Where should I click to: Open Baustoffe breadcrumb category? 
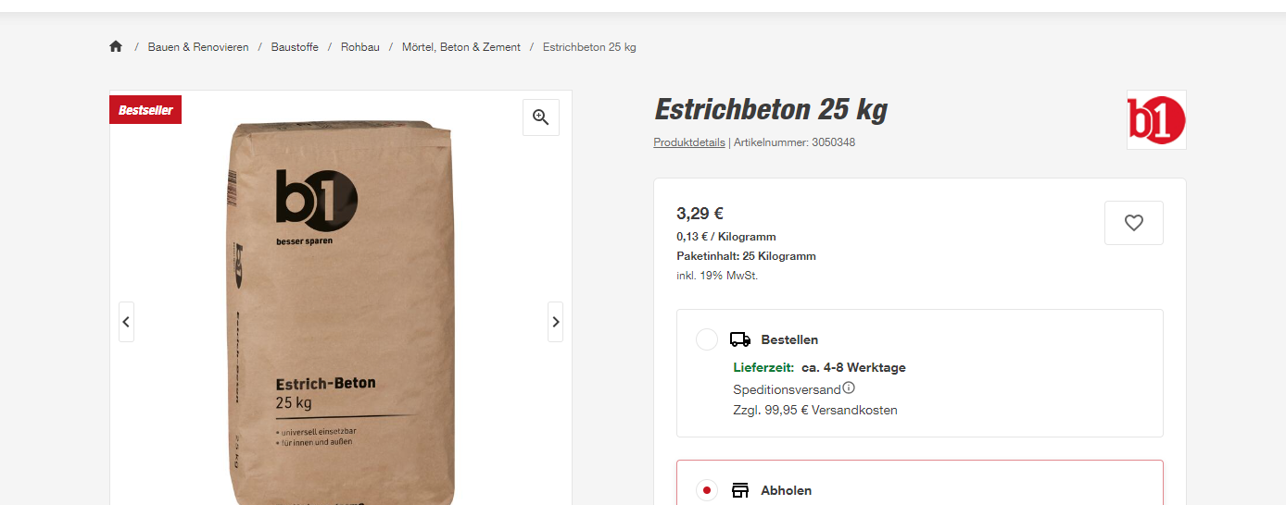(x=295, y=47)
